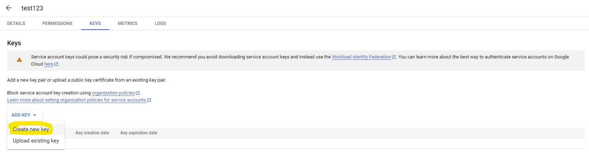Viewport: 589px width, 155px height.
Task: Select the KEYS tab
Action: pos(95,24)
